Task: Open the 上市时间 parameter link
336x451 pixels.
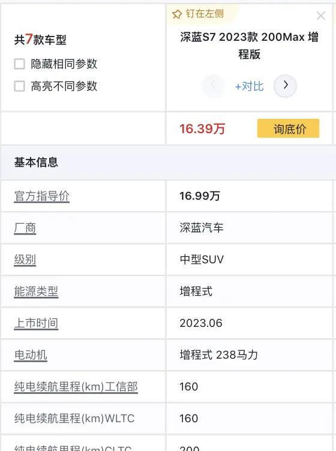Action: (x=36, y=323)
